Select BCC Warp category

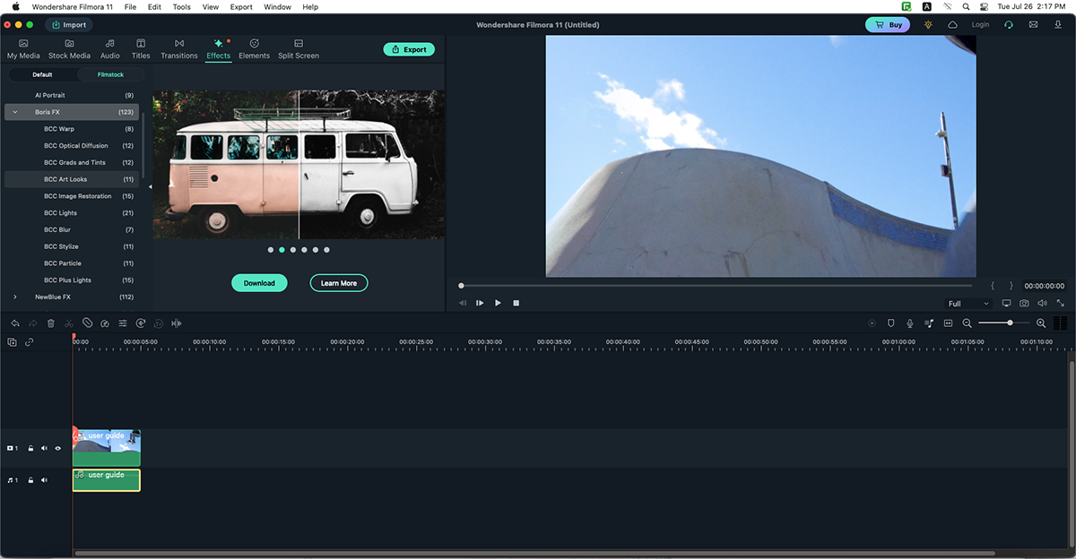coord(72,129)
